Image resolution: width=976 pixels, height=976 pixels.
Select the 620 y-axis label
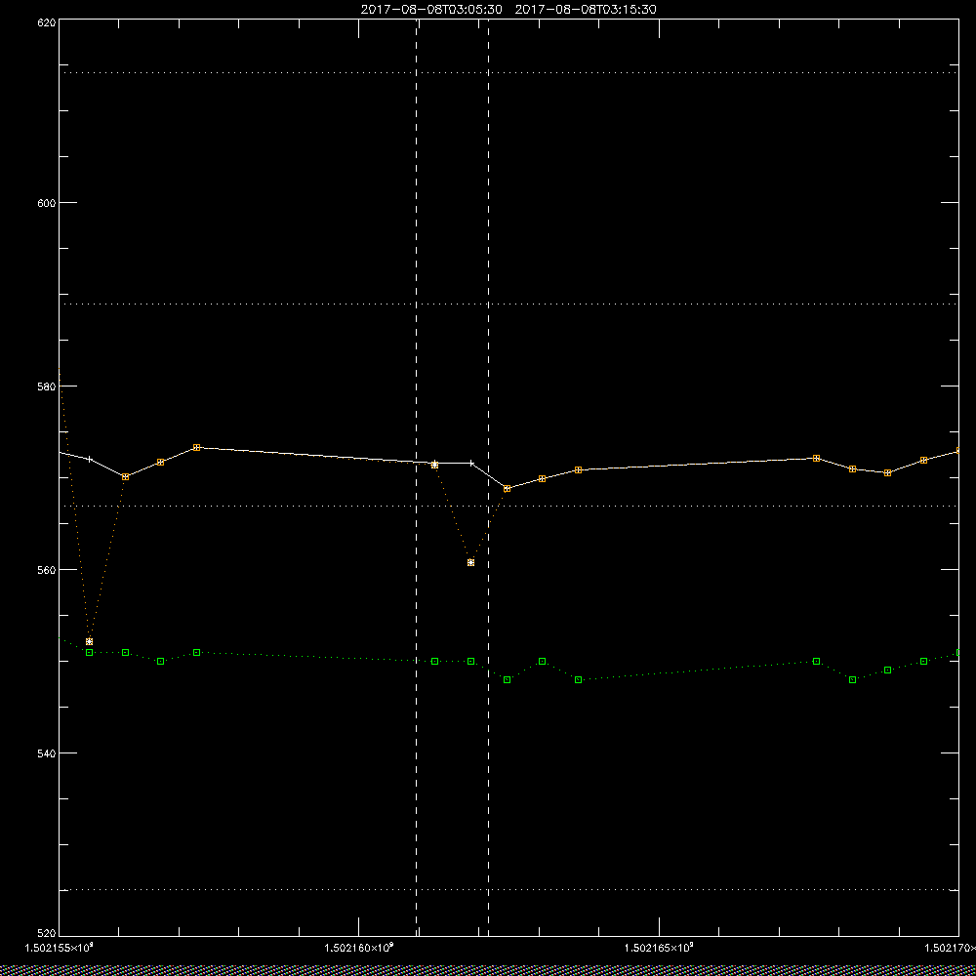point(47,21)
